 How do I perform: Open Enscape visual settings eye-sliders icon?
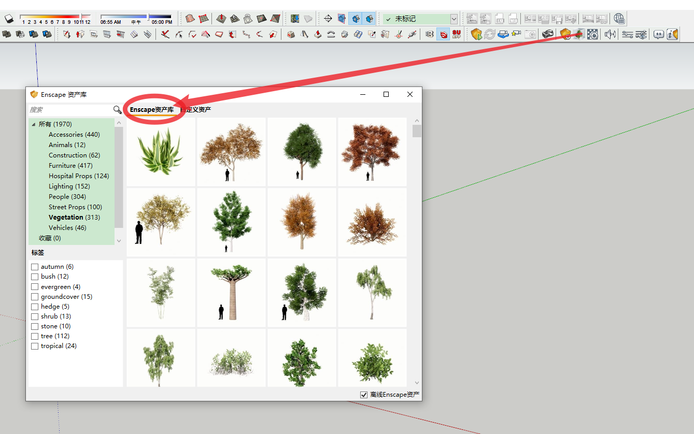pyautogui.click(x=641, y=34)
